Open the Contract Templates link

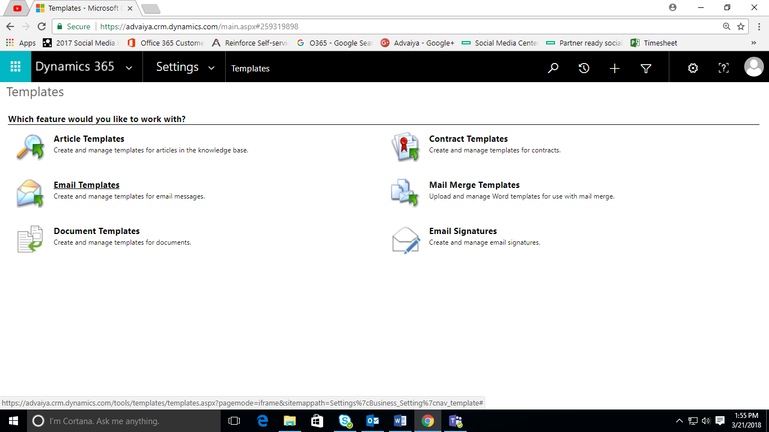pos(468,139)
